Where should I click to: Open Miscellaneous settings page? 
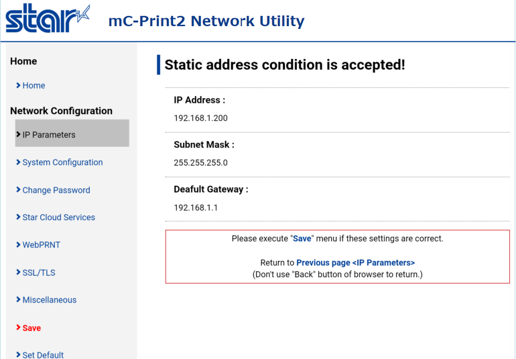click(x=50, y=300)
